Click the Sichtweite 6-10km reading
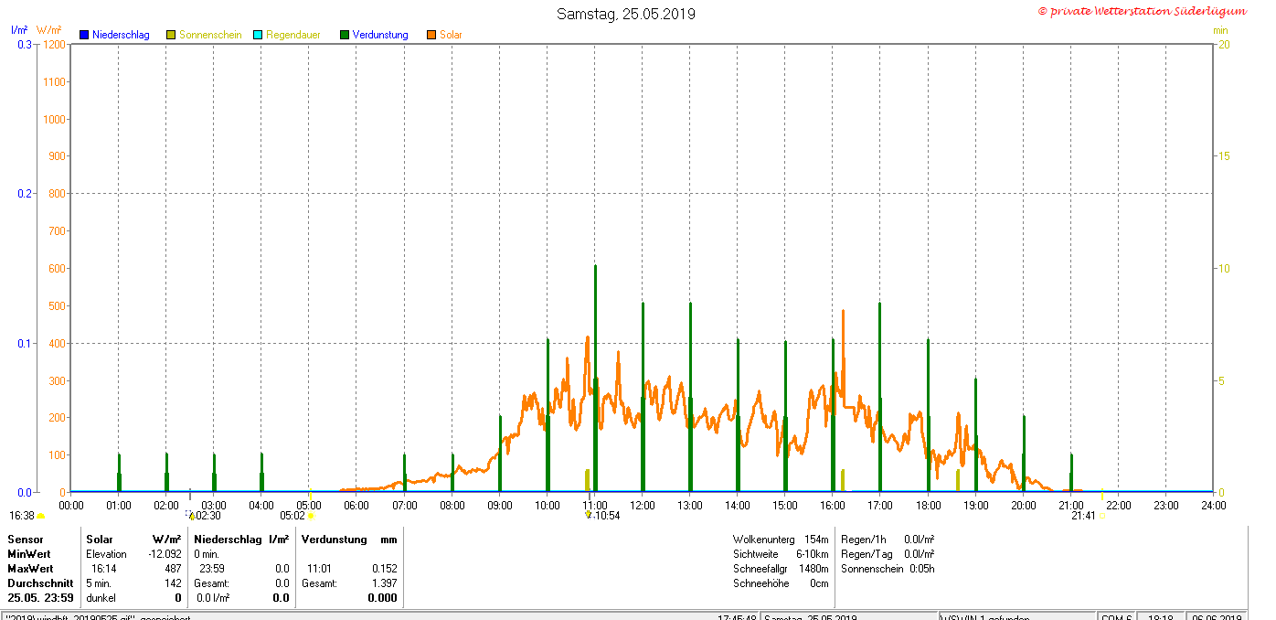Viewport: 1276px width, 620px height. [x=781, y=554]
